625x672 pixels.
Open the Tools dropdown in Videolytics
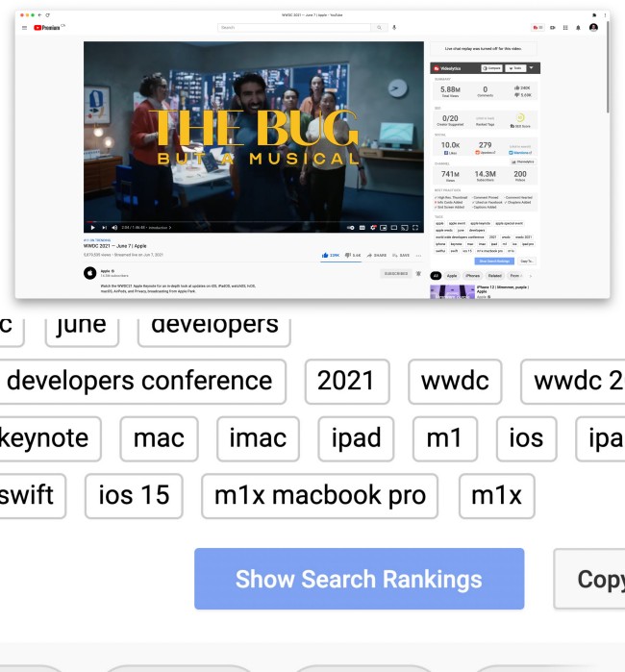point(515,68)
